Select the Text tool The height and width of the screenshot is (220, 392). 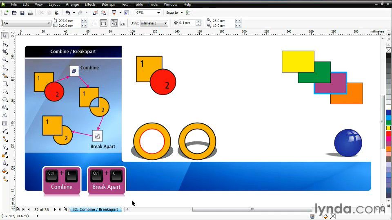point(5,115)
